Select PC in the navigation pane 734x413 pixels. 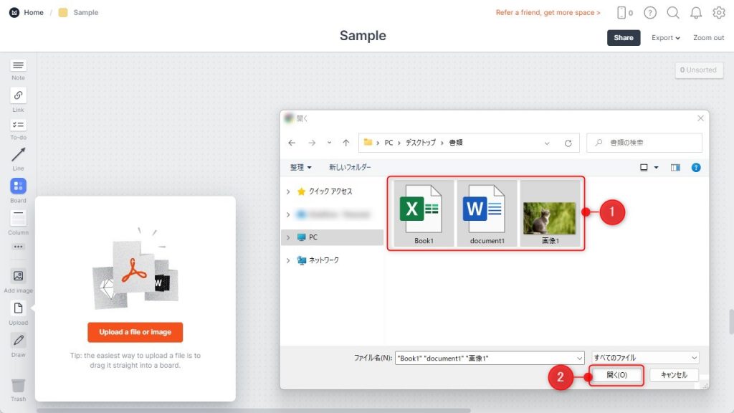[313, 237]
